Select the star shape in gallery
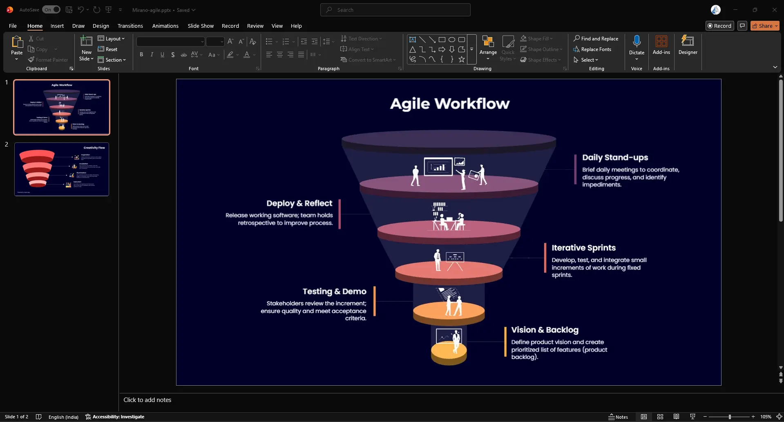This screenshot has height=422, width=784. pyautogui.click(x=461, y=60)
